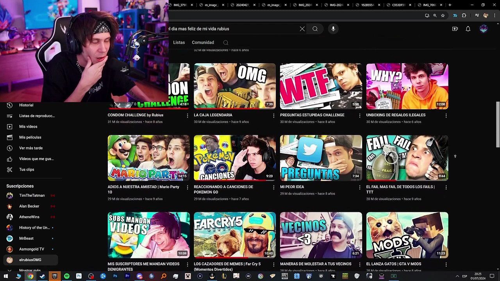
Task: Open the Asmongold TV subscription
Action: click(x=30, y=249)
